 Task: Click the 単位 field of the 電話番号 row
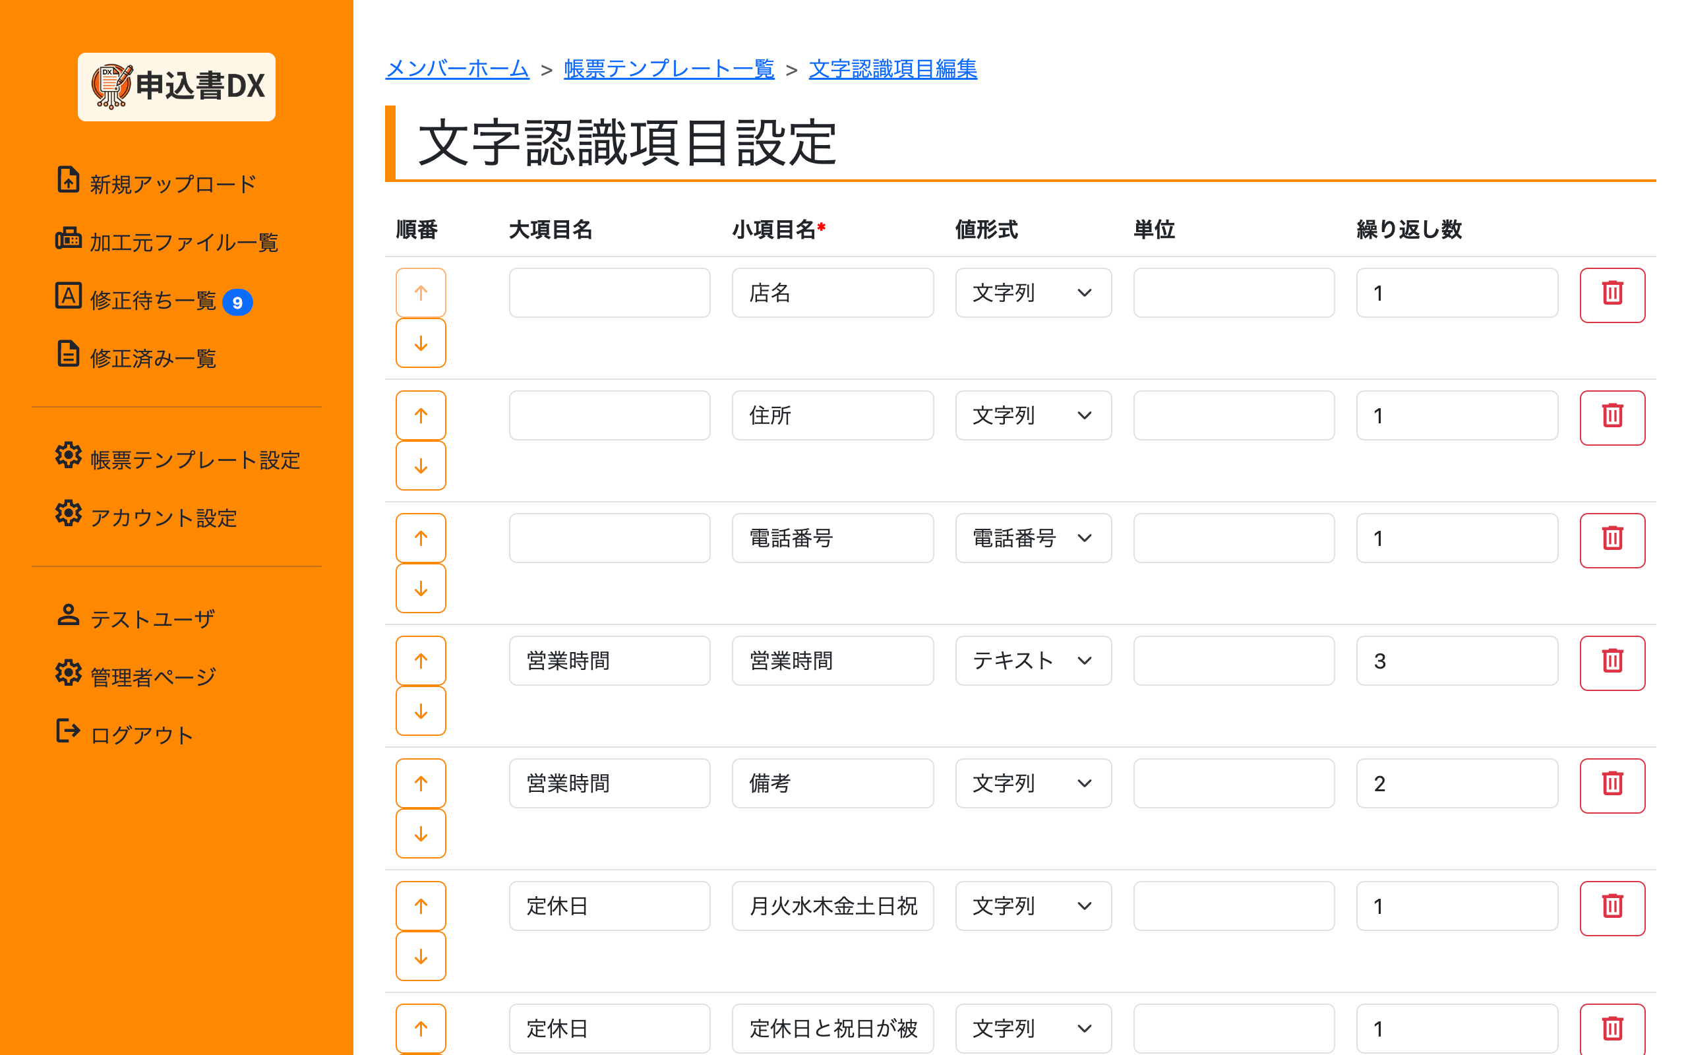pos(1234,538)
